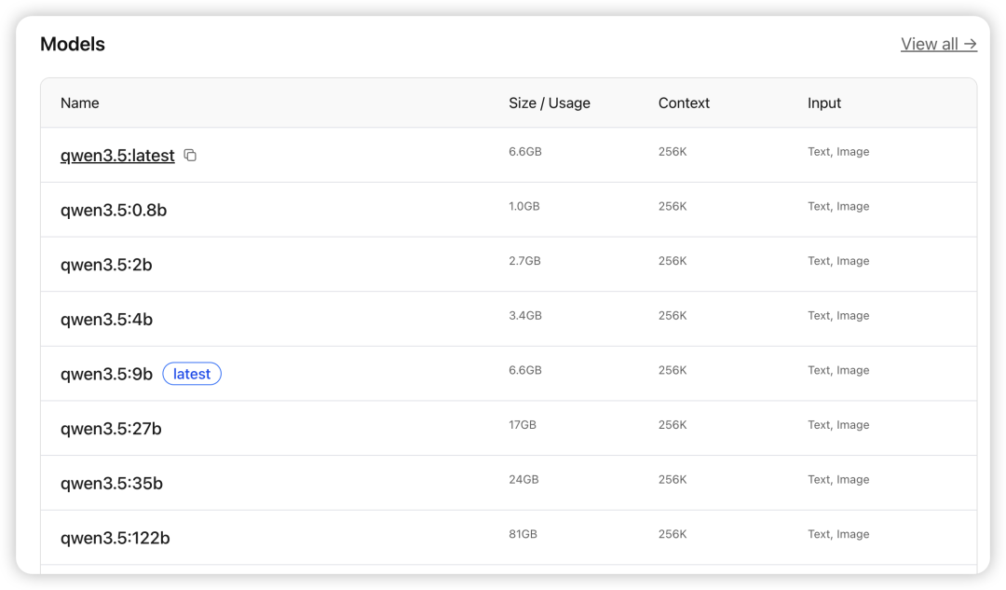Click the Size / Usage column header
This screenshot has width=1006, height=590.
click(x=550, y=103)
